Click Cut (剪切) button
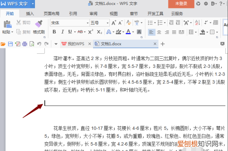The height and width of the screenshot is (151, 228). [23, 22]
